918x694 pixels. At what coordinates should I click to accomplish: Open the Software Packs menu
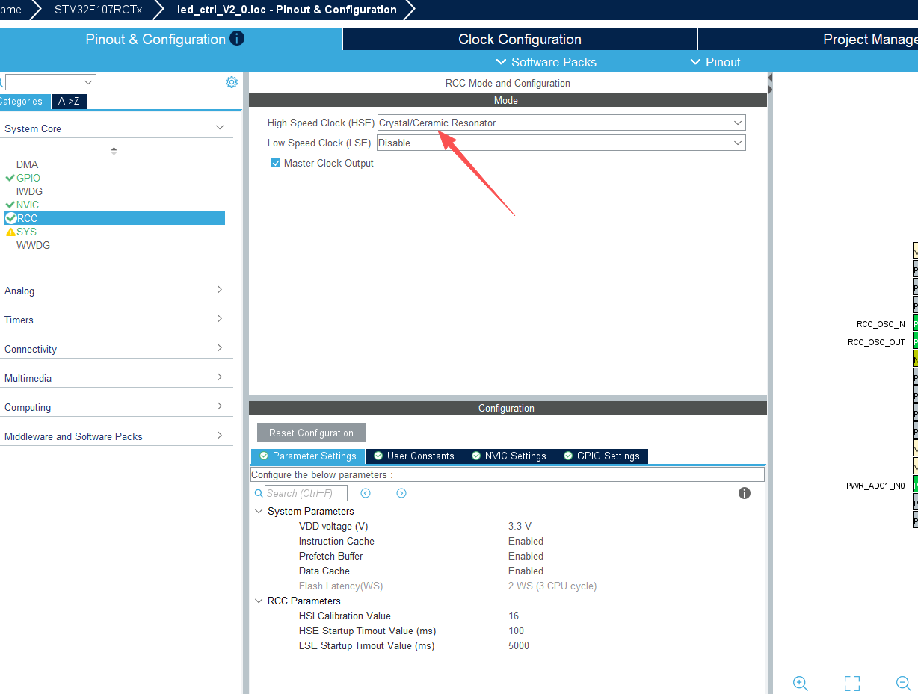coord(546,62)
